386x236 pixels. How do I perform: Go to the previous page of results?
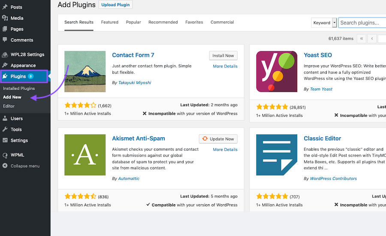pos(372,39)
